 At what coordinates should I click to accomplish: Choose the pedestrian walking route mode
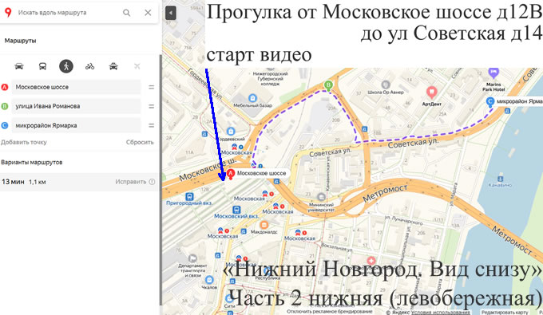(66, 66)
